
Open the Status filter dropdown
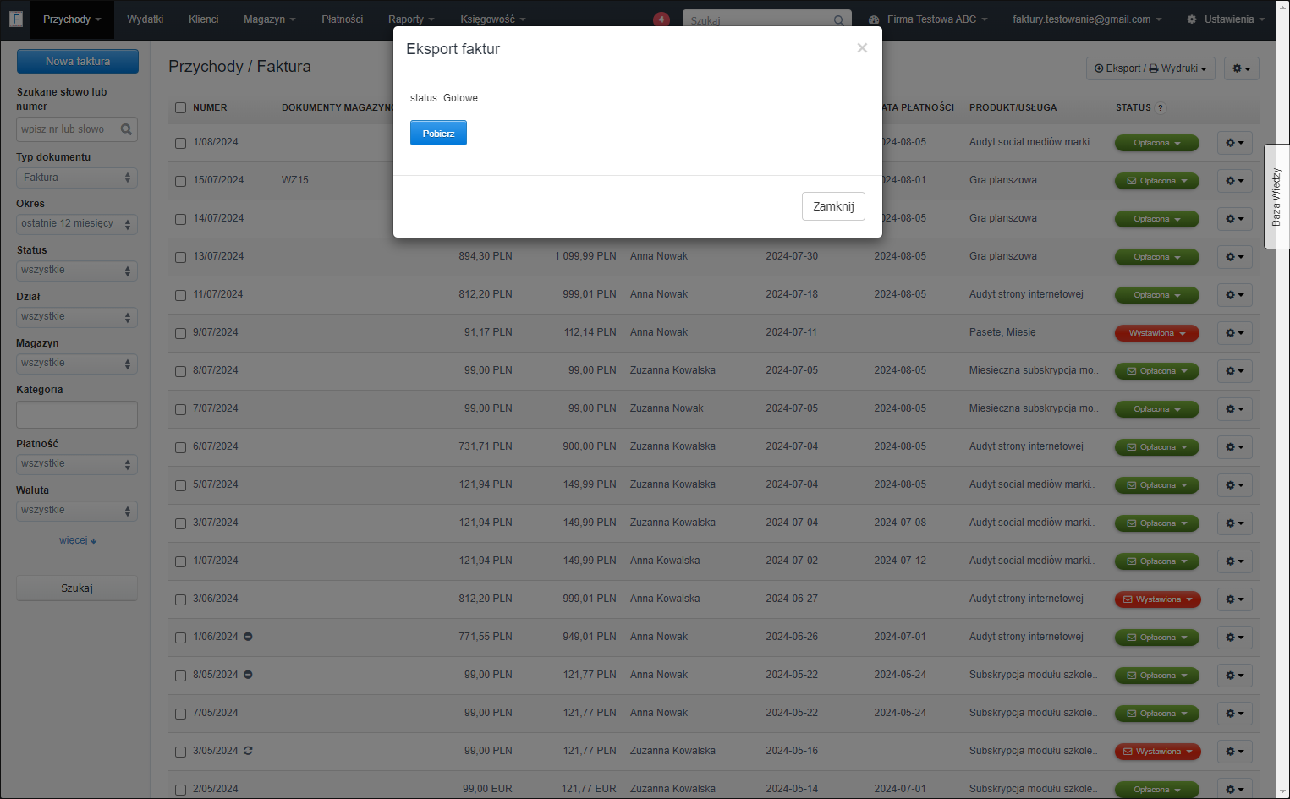pos(77,271)
